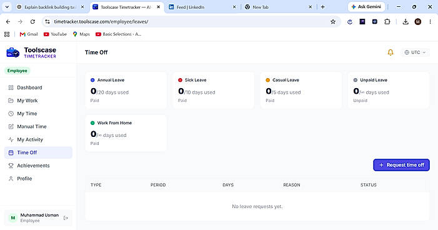Click the orange Casual Leave color dot
Viewport: 438px width, 230px height.
tap(267, 80)
